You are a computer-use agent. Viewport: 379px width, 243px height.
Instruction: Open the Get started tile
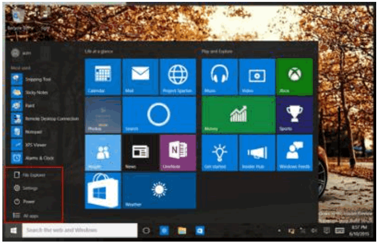(219, 152)
